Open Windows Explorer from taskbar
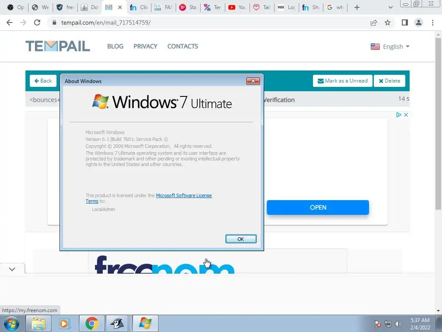442x332 pixels. coord(38,323)
